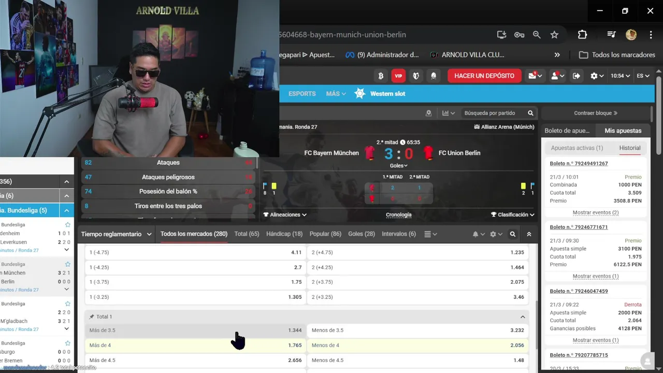Open the markets settings gear icon
Screen dimensions: 663x373
[496, 234]
